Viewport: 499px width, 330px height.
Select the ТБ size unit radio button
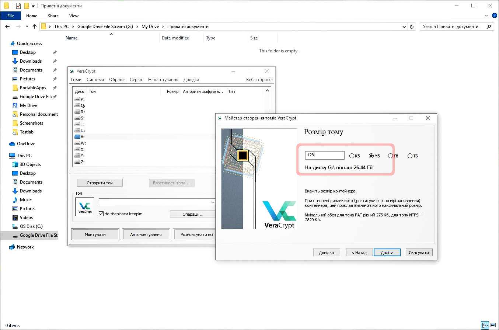pyautogui.click(x=410, y=156)
